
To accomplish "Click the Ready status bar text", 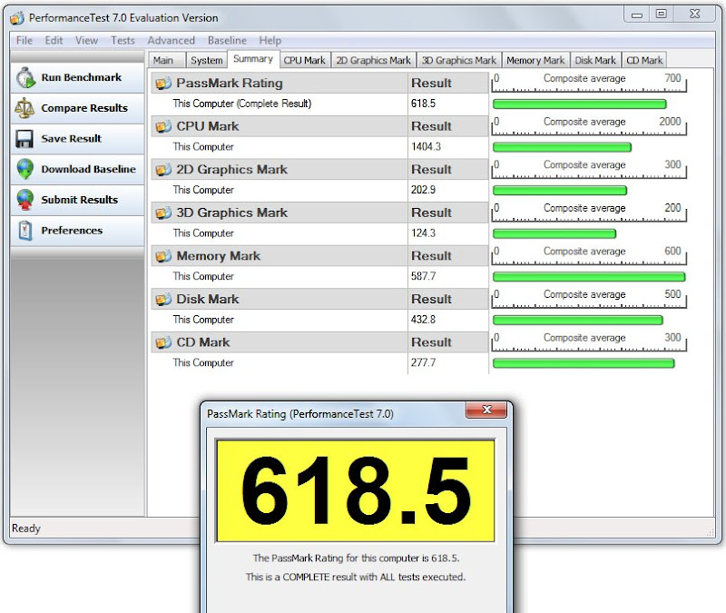I will click(x=26, y=529).
